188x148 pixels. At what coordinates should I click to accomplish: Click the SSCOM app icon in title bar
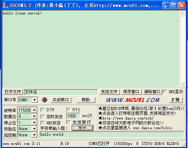pyautogui.click(x=5, y=5)
